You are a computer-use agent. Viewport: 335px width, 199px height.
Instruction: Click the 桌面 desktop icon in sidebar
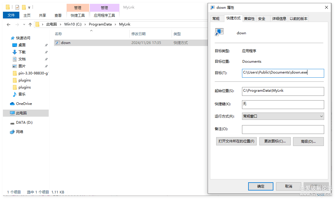point(15,45)
